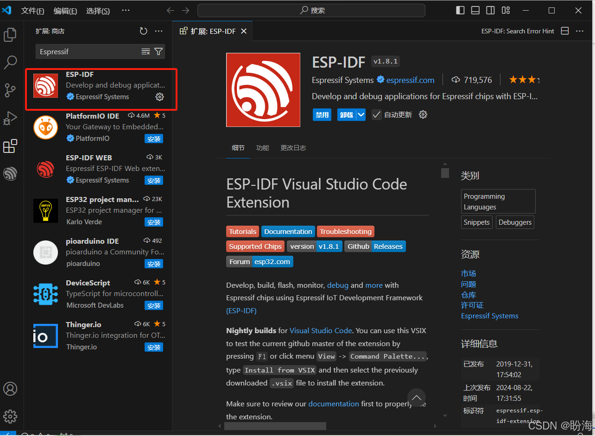Click the Troubleshooting badge
Viewport: 595px width, 436px height.
[x=346, y=232]
